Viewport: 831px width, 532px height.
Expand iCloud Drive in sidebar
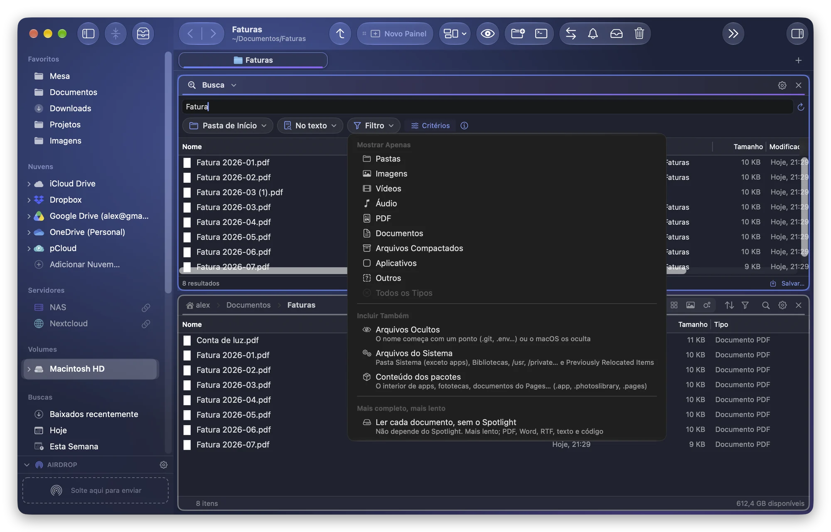click(x=29, y=184)
